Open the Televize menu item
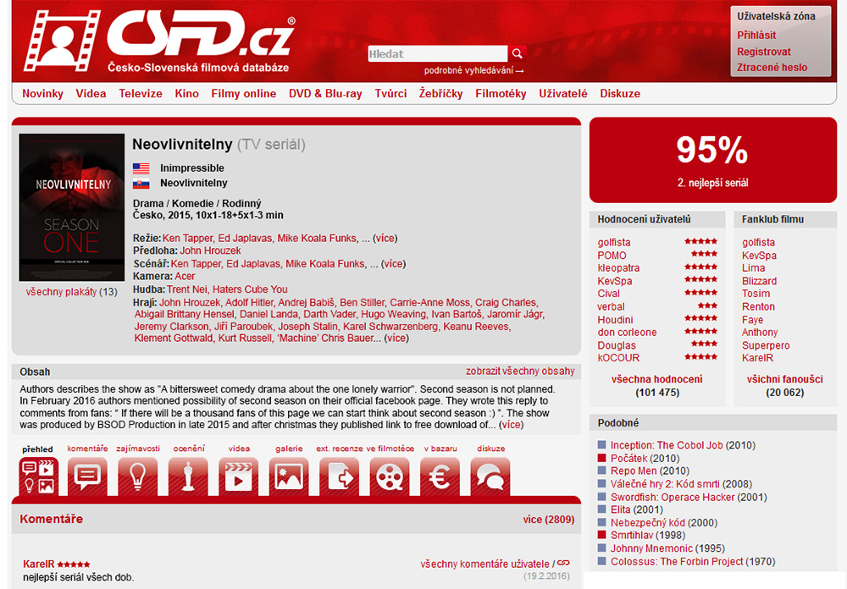The image size is (847, 589). pyautogui.click(x=141, y=93)
